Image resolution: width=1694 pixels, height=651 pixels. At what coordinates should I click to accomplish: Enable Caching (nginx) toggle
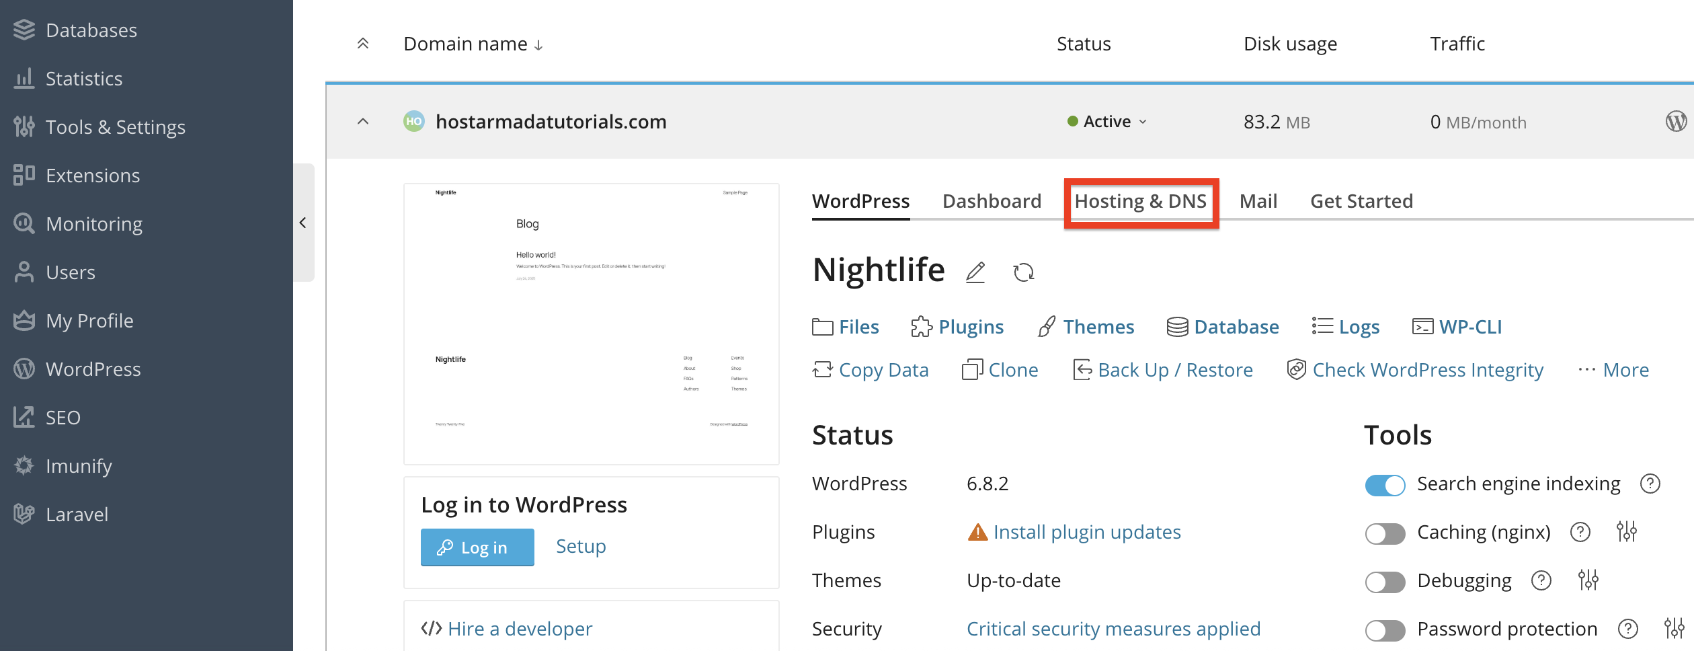pyautogui.click(x=1384, y=532)
